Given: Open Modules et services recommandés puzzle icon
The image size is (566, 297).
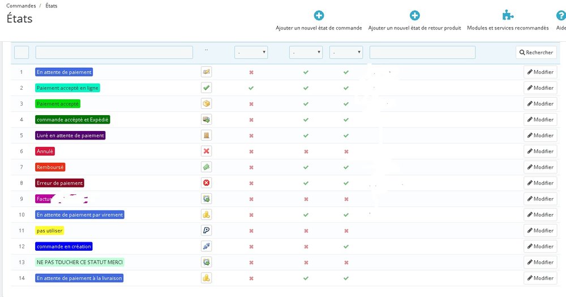Looking at the screenshot, I should click(x=508, y=15).
